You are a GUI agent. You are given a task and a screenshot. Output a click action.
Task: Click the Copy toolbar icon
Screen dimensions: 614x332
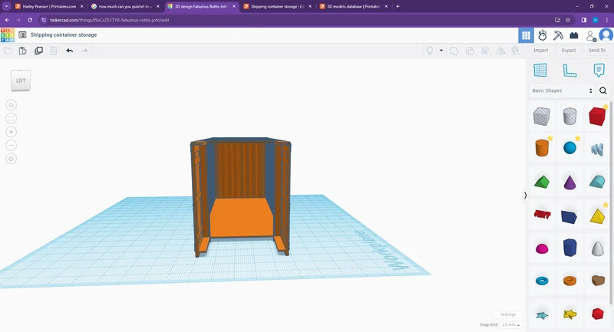(x=8, y=51)
